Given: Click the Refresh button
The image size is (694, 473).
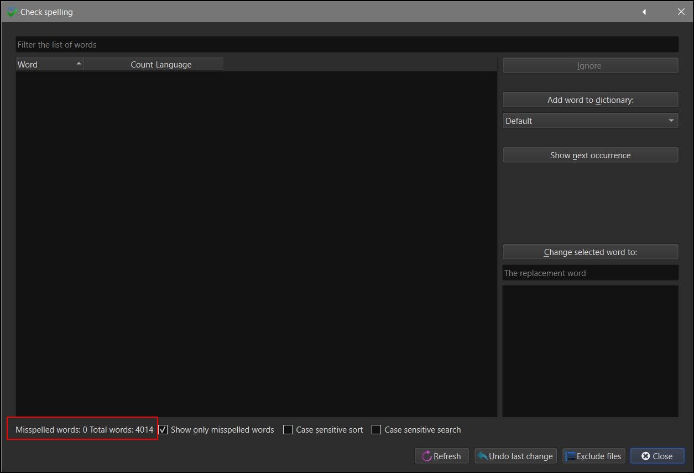Looking at the screenshot, I should pyautogui.click(x=442, y=456).
